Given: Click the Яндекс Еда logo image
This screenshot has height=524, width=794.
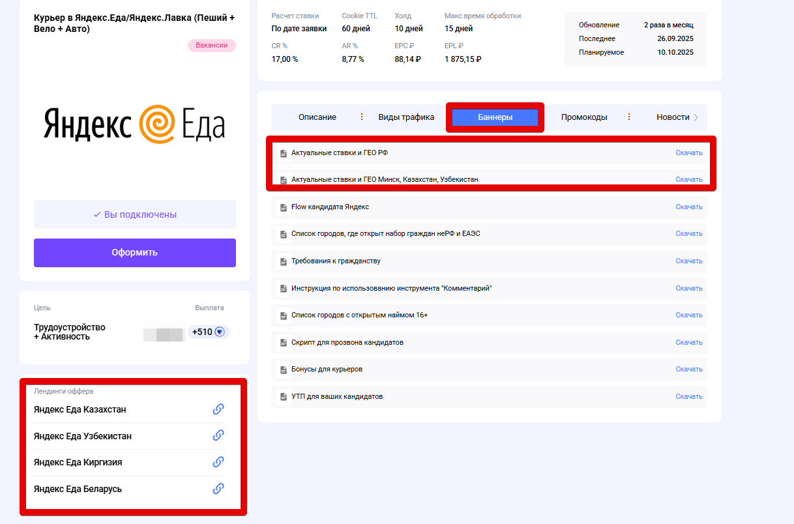Looking at the screenshot, I should (x=134, y=124).
